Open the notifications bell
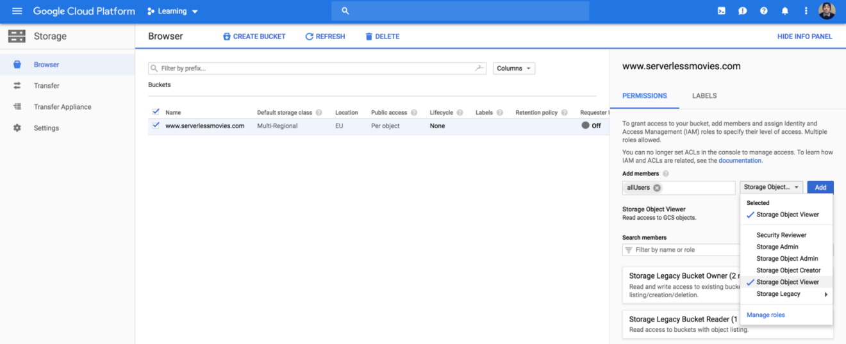This screenshot has height=344, width=846. click(x=784, y=11)
